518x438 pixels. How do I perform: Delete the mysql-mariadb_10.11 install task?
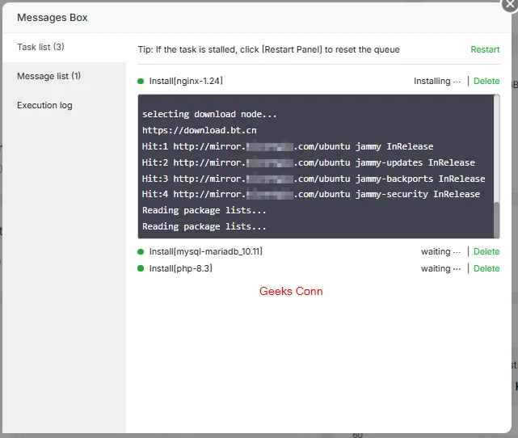coord(486,251)
